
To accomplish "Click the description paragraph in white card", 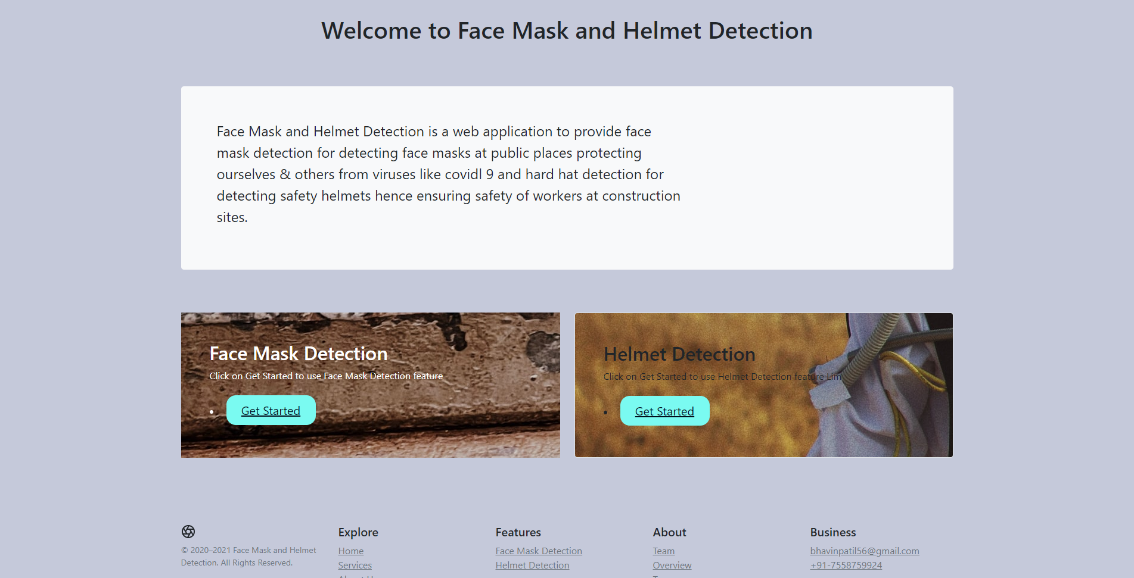I will [449, 174].
